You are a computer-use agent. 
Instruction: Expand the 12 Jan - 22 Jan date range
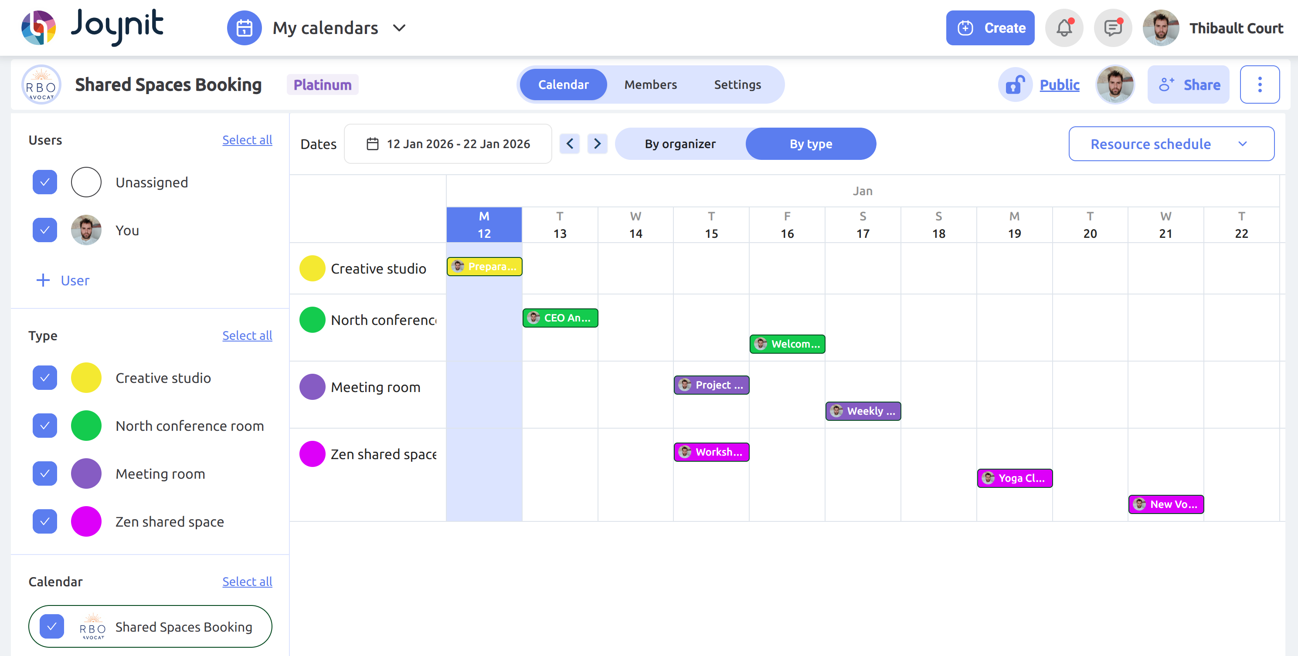pos(459,143)
